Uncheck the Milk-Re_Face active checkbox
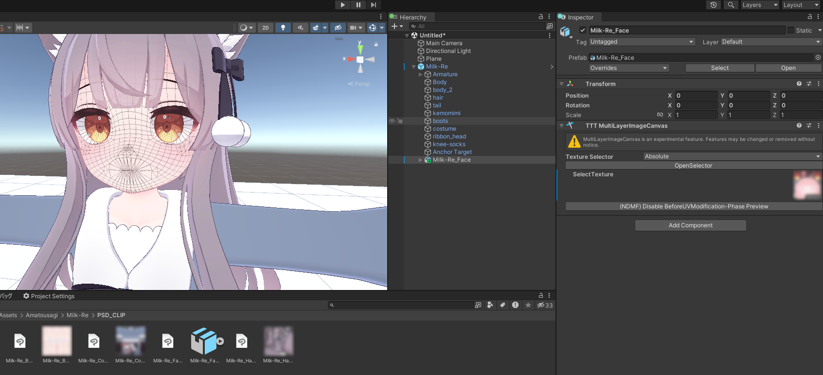This screenshot has height=375, width=823. click(583, 30)
